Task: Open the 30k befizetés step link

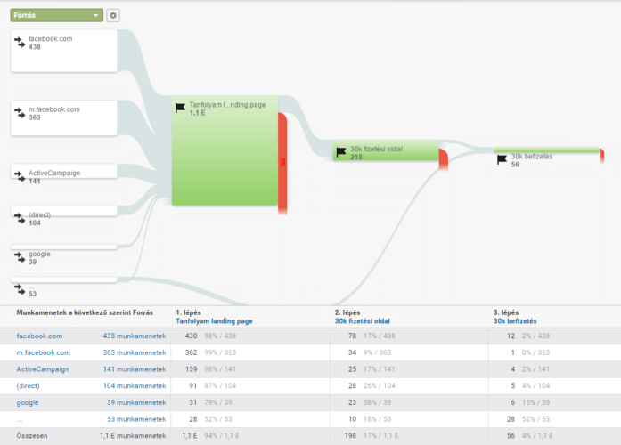Action: click(515, 321)
